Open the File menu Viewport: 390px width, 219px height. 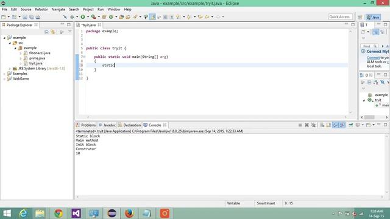tap(4, 10)
